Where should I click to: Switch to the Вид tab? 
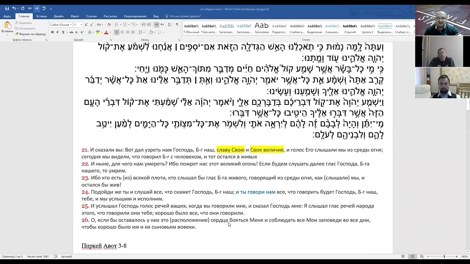pyautogui.click(x=156, y=16)
